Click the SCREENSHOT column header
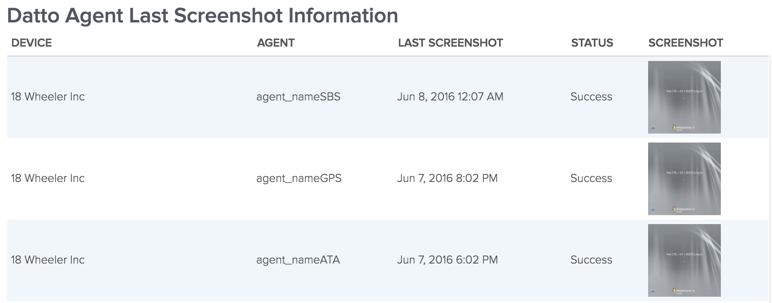 tap(685, 43)
